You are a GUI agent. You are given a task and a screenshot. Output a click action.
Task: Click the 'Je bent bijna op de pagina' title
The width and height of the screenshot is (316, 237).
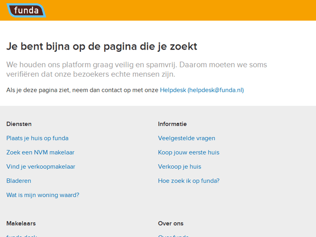click(102, 46)
